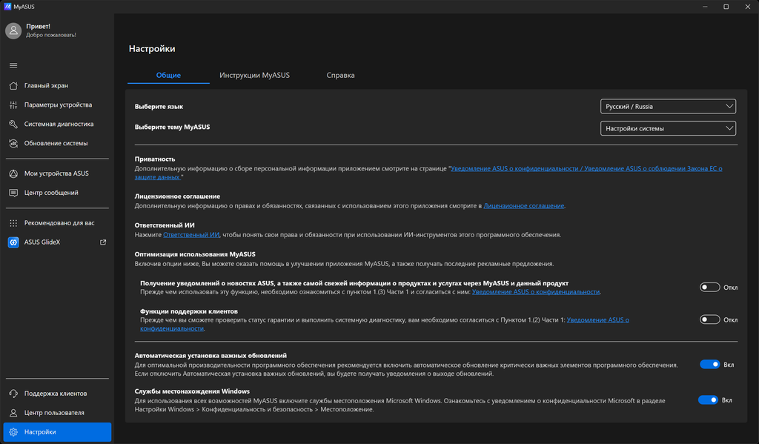Enable ASUS news notifications toggle
Image resolution: width=759 pixels, height=444 pixels.
tap(709, 288)
